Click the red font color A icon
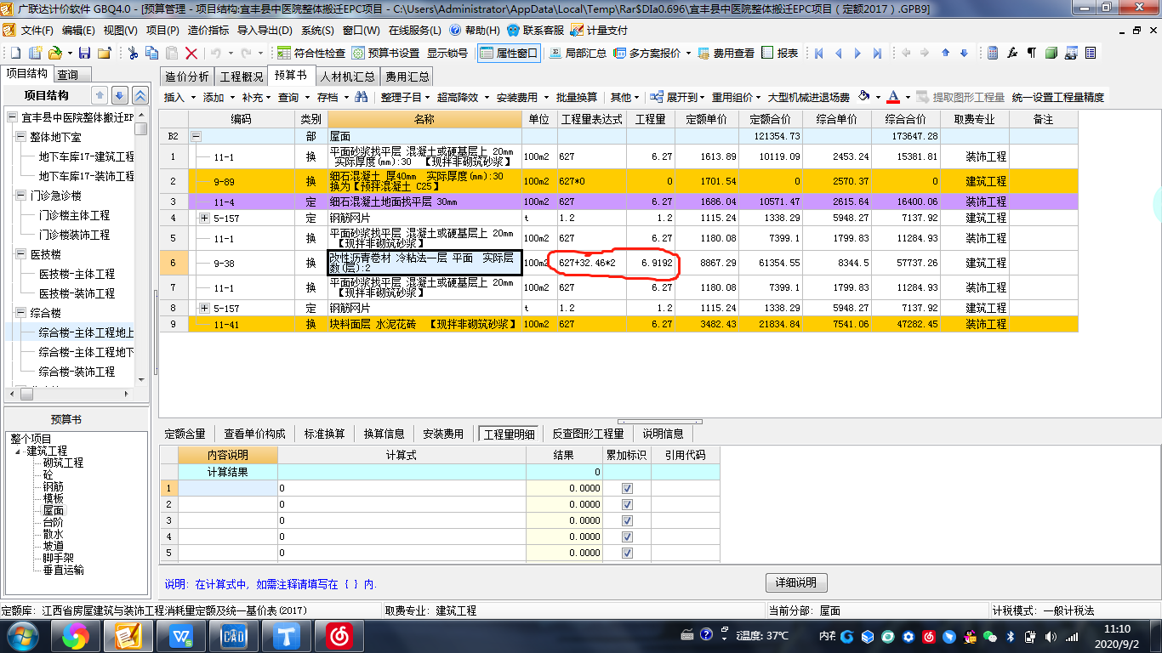The image size is (1162, 653). 892,97
